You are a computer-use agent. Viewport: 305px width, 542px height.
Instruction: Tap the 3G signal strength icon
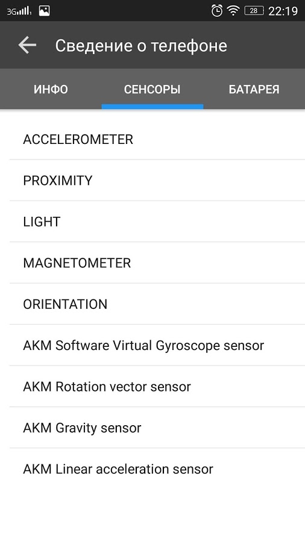pos(19,11)
